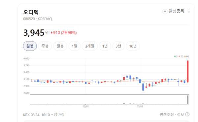This screenshot has width=198, height=122.
Task: Click the tall red latest candlestick
Action: [188, 71]
